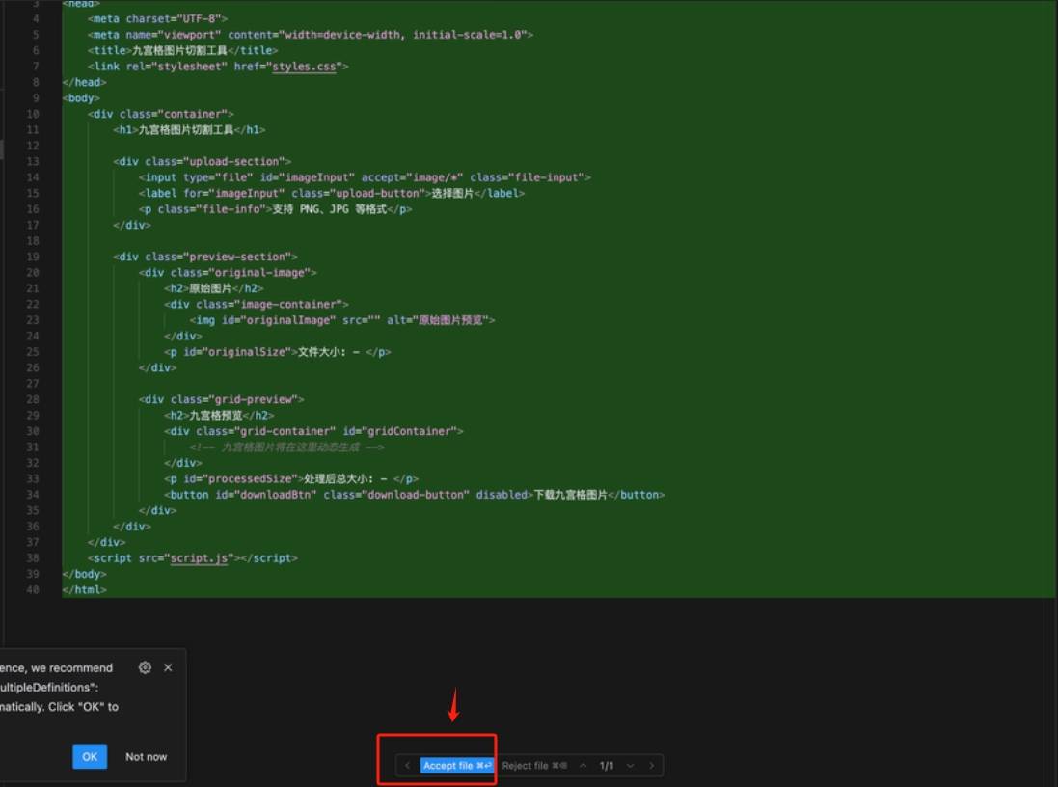
Task: Jump to previous change using up chevron
Action: 583,766
